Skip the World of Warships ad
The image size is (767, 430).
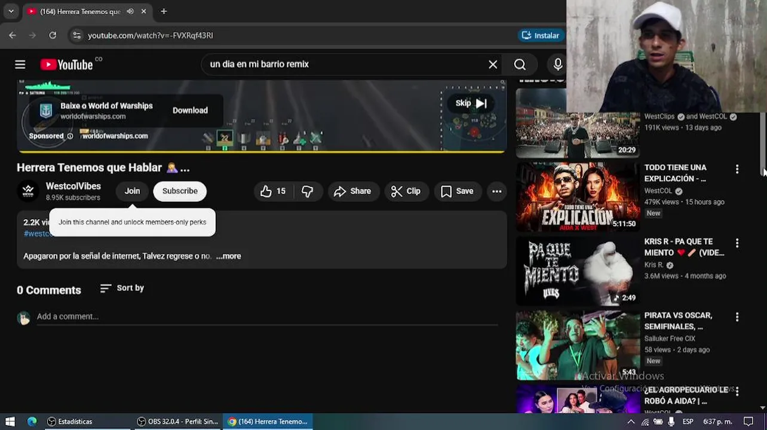471,103
